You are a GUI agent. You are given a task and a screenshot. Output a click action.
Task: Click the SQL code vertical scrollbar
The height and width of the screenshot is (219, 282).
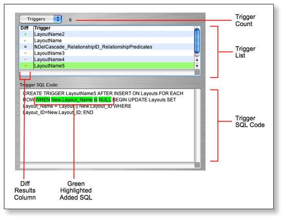tap(197, 125)
